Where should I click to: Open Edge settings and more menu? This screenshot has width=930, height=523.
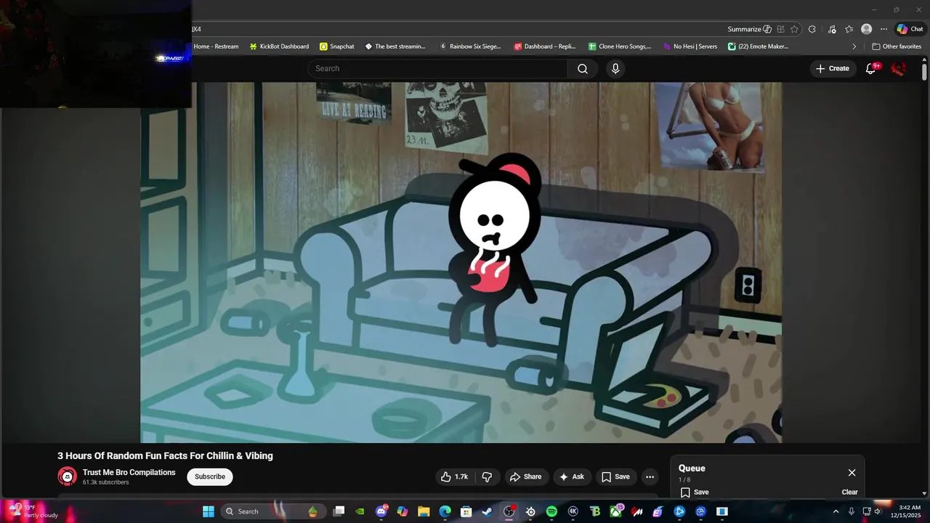883,29
